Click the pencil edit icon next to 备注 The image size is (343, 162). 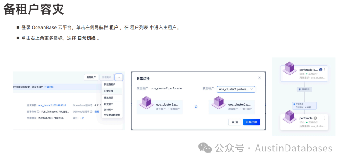83,118
